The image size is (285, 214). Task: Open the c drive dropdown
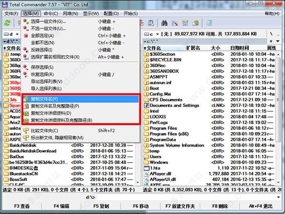[151, 34]
